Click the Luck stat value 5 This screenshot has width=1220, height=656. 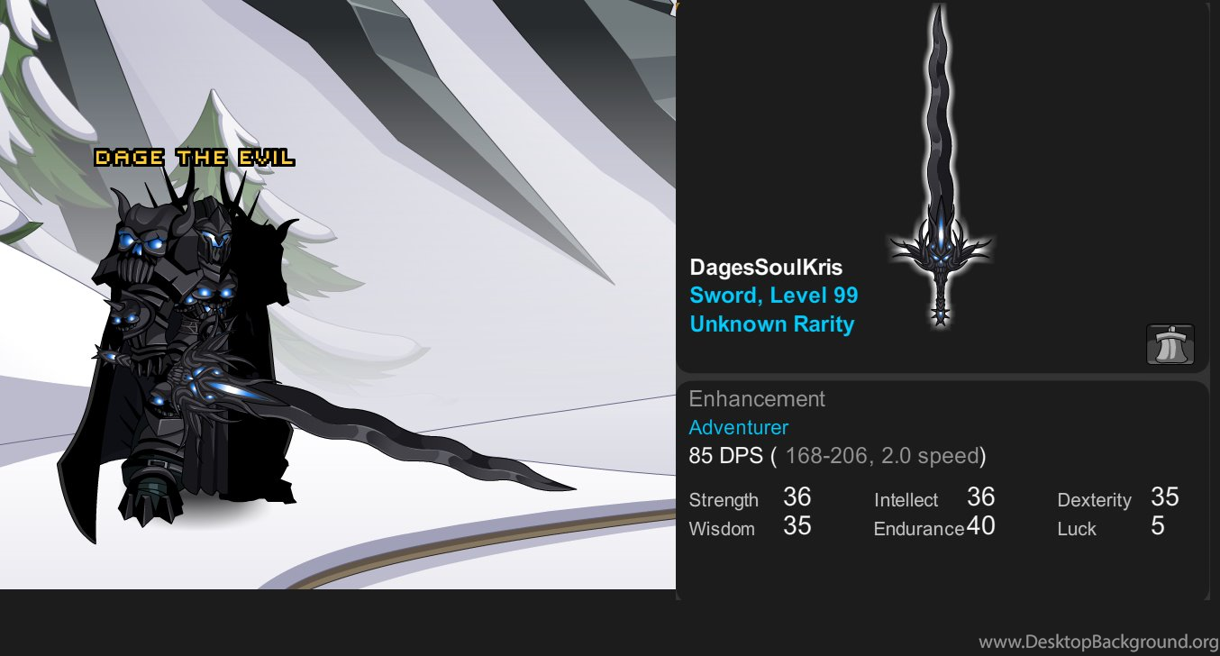point(1158,526)
